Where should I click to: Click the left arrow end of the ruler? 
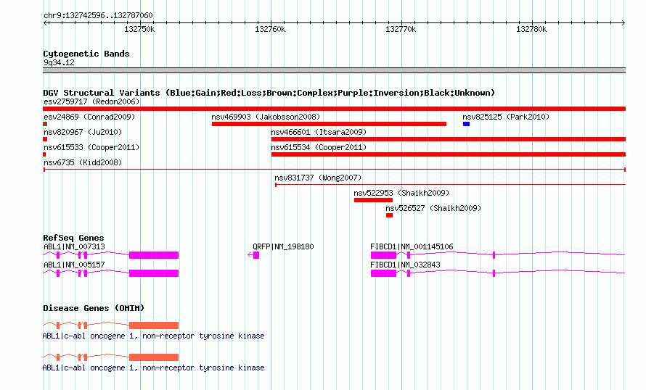pyautogui.click(x=46, y=22)
